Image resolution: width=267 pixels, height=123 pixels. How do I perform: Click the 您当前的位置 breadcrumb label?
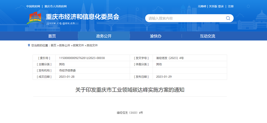click(x=40, y=45)
